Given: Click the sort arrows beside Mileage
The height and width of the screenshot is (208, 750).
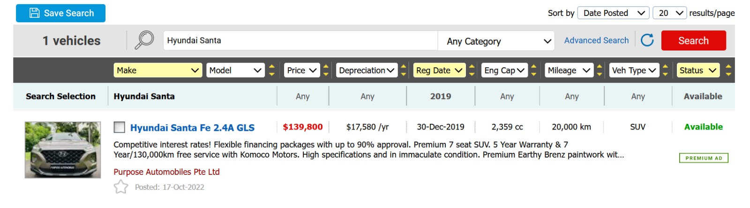Looking at the screenshot, I should 600,70.
